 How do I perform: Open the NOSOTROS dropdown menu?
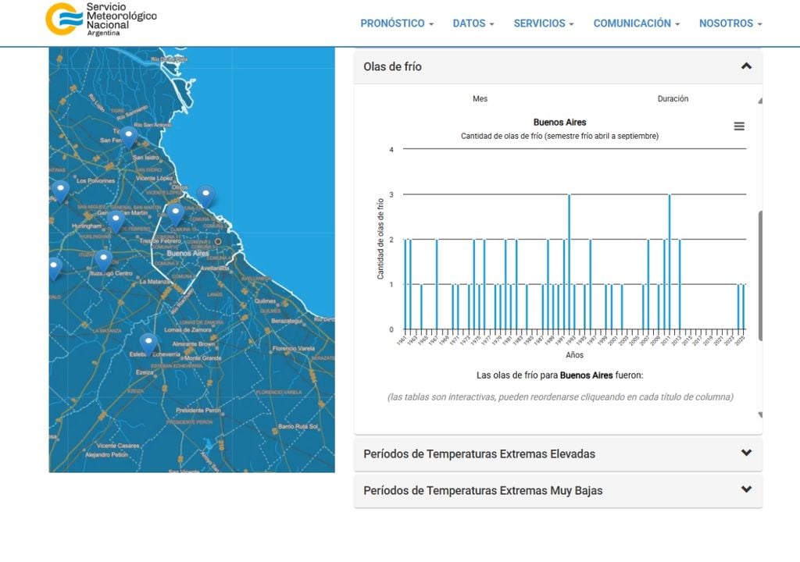(730, 23)
